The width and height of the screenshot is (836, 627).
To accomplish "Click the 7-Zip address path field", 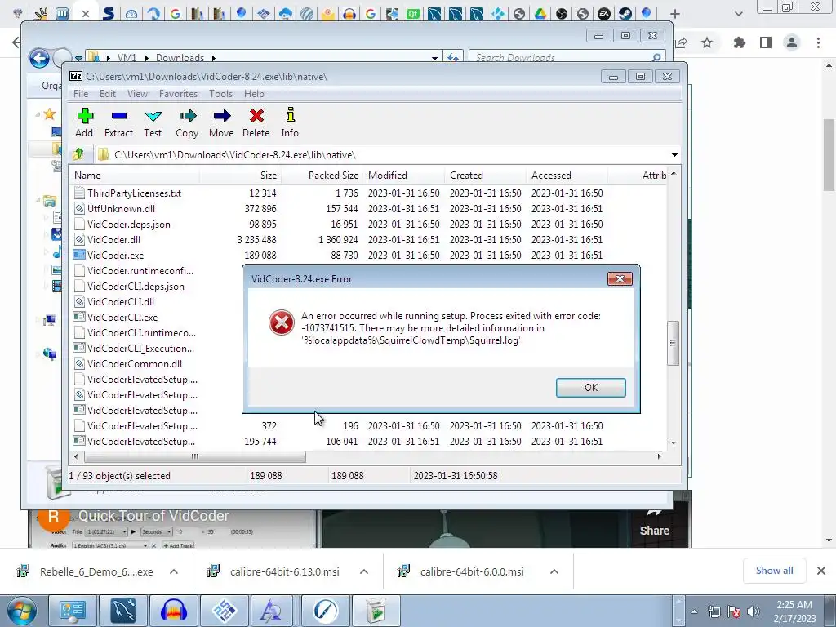I will [x=381, y=154].
